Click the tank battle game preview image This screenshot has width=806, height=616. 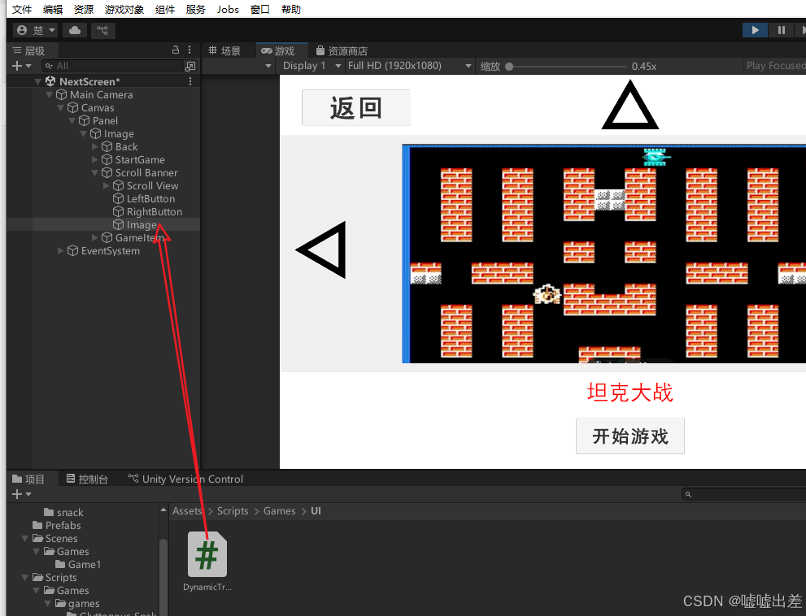tap(604, 254)
